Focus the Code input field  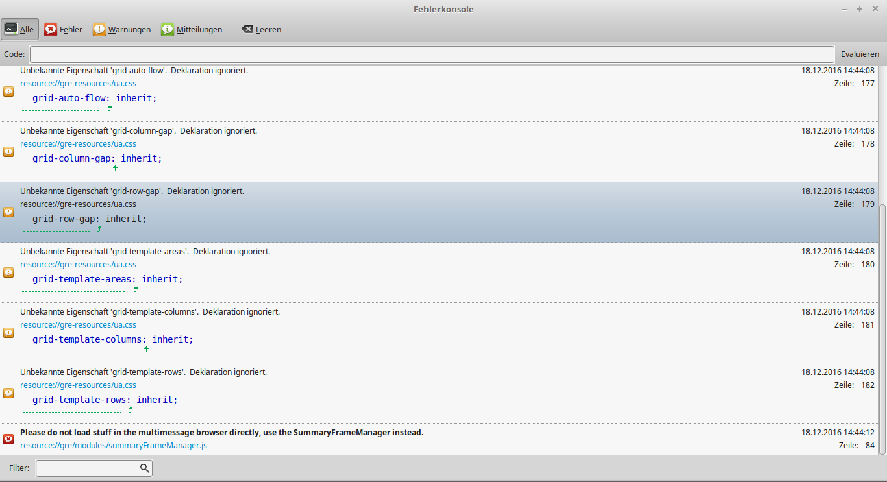pyautogui.click(x=432, y=54)
